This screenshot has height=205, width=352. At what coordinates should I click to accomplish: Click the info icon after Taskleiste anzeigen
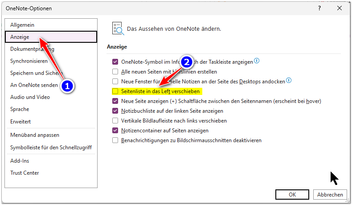tap(257, 61)
